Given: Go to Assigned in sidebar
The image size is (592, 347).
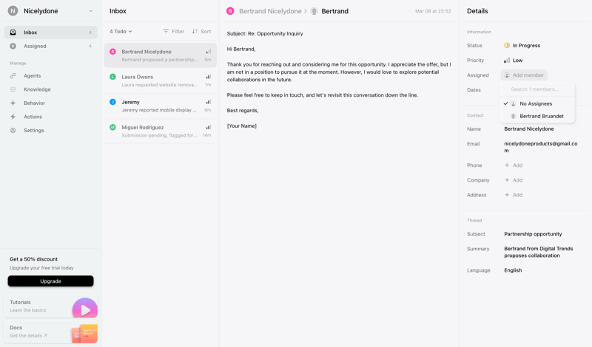Looking at the screenshot, I should tap(50, 46).
